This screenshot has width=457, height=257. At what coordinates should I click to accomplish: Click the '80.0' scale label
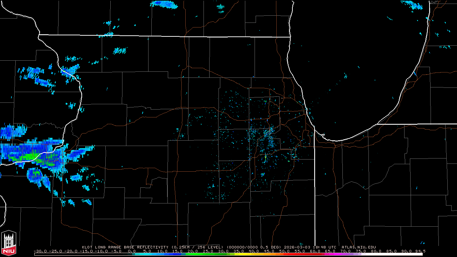point(377,251)
